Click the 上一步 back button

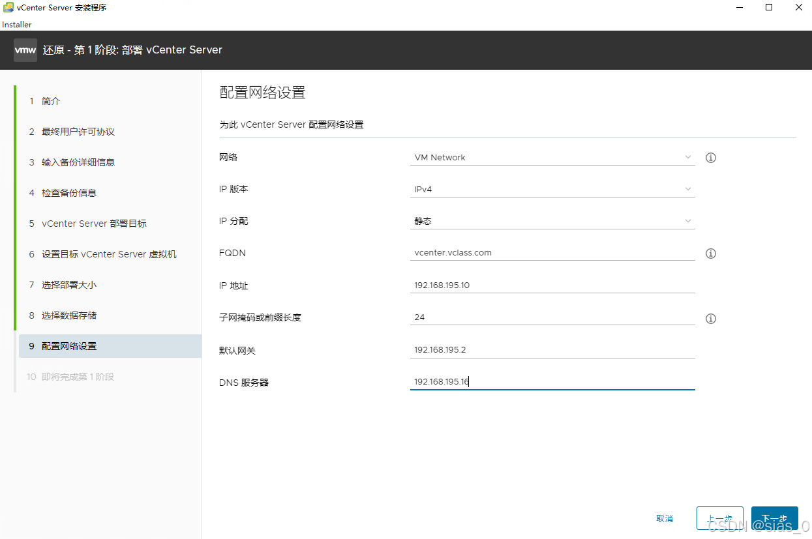coord(720,519)
